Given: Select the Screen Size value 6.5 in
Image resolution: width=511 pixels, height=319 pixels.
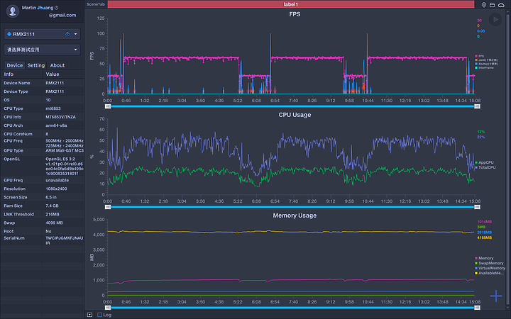Looking at the screenshot, I should pos(51,197).
